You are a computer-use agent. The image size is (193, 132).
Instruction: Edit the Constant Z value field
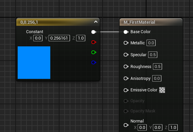[x=81, y=38]
